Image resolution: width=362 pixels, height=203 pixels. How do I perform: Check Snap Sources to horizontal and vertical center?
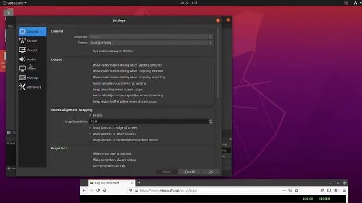click(x=126, y=140)
